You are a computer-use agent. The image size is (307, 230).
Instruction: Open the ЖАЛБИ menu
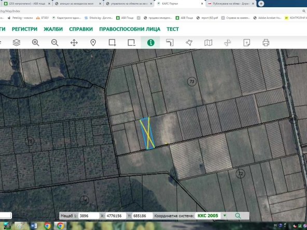(53, 29)
